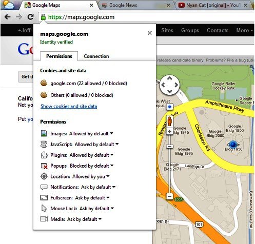Pan the map up with arrow
Viewport: 255px width, 244px height.
pos(169,78)
